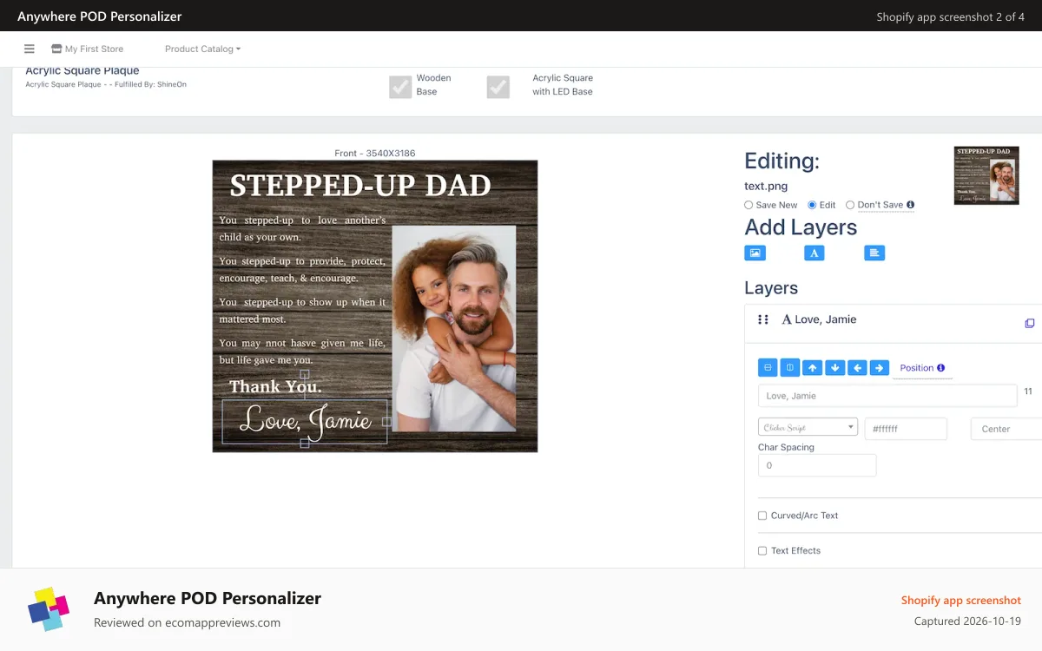Viewport: 1042px width, 651px height.
Task: Click the text.png filename
Action: (x=766, y=186)
